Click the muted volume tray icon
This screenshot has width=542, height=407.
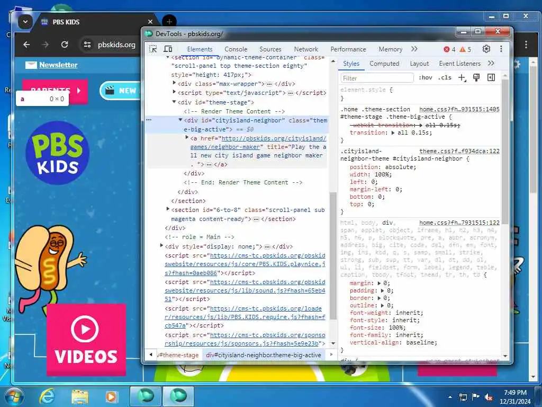(x=489, y=397)
